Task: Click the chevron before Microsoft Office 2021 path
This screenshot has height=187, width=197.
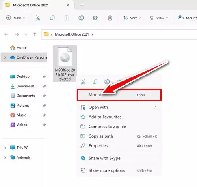Action: click(x=51, y=34)
